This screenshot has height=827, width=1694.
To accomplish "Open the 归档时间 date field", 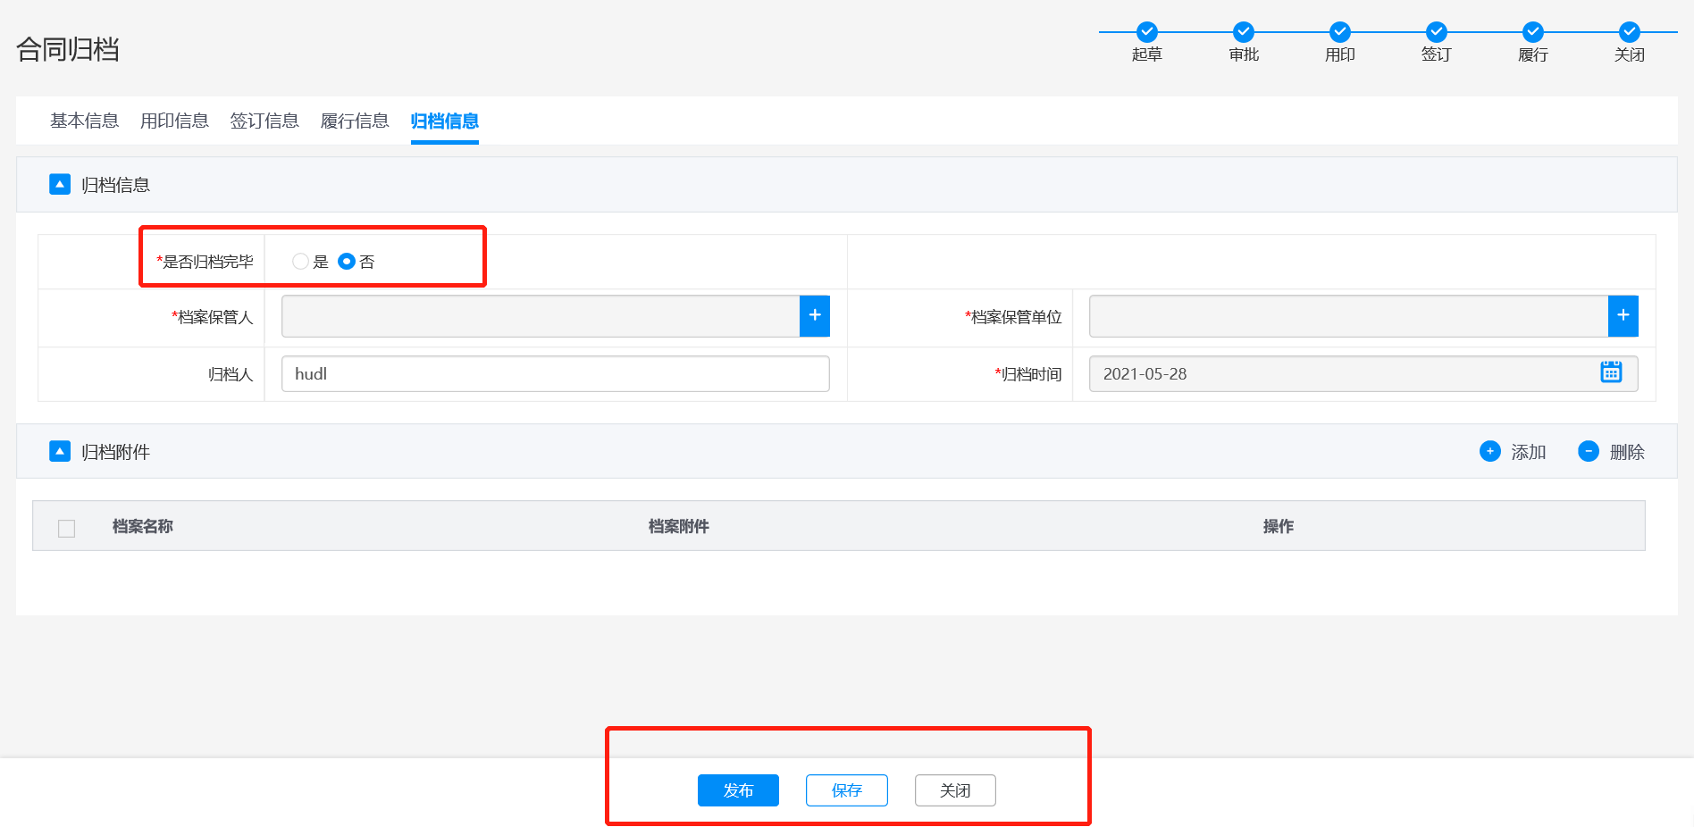I will coord(1340,374).
